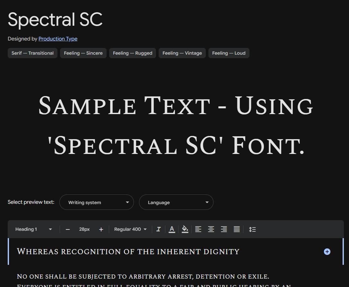Open Regular 400 weight dropdown

[x=130, y=229]
